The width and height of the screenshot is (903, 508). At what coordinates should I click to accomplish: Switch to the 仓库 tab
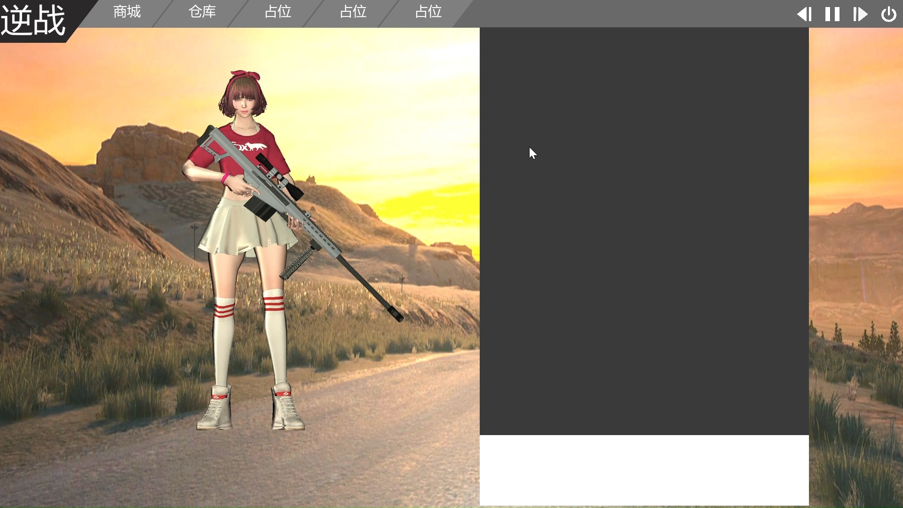point(202,12)
